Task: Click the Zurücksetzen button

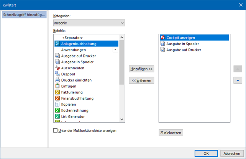Action: coord(171,133)
